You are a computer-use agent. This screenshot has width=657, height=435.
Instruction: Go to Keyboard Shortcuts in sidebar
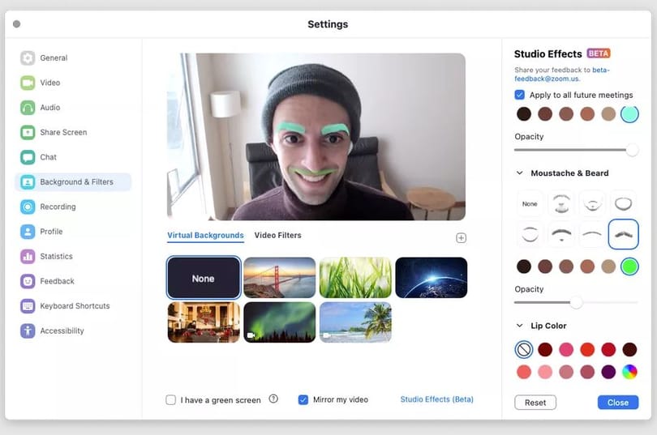tap(75, 306)
